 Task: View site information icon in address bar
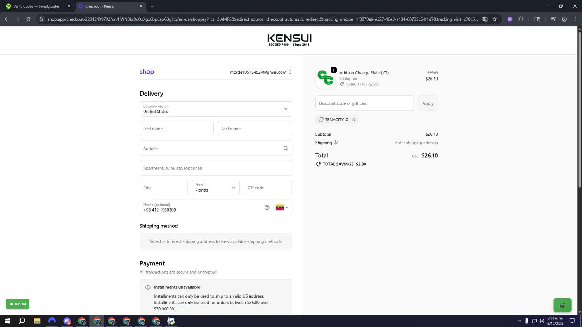point(42,19)
